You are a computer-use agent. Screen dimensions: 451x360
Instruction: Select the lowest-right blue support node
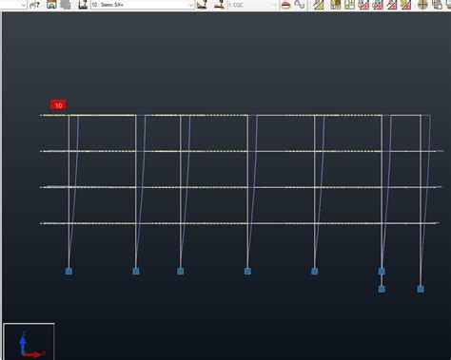421,289
